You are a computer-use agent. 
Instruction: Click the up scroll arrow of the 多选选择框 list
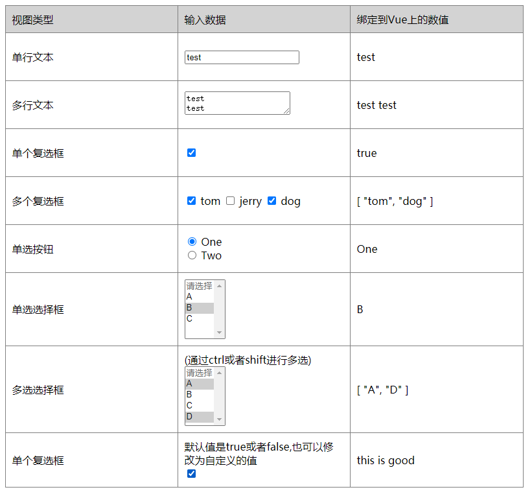pyautogui.click(x=219, y=373)
